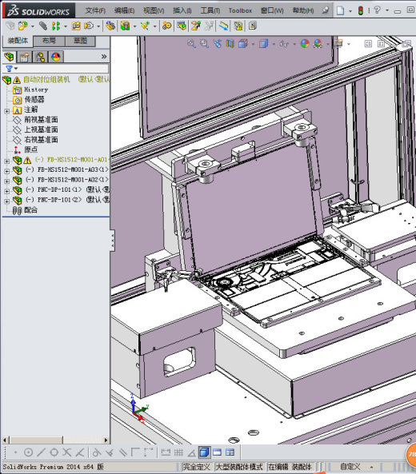Toggle the grid snap icon in bottom toolbar

pos(178,452)
